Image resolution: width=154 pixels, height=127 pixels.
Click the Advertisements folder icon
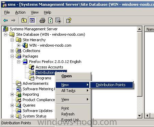pos(18,83)
